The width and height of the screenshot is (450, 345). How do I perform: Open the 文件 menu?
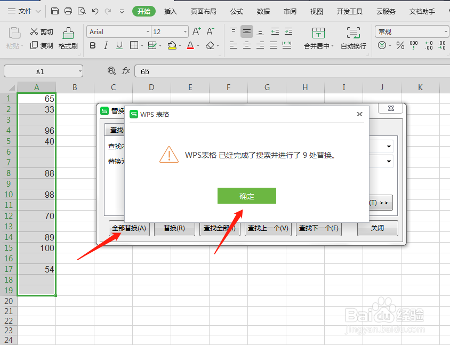[x=25, y=11]
